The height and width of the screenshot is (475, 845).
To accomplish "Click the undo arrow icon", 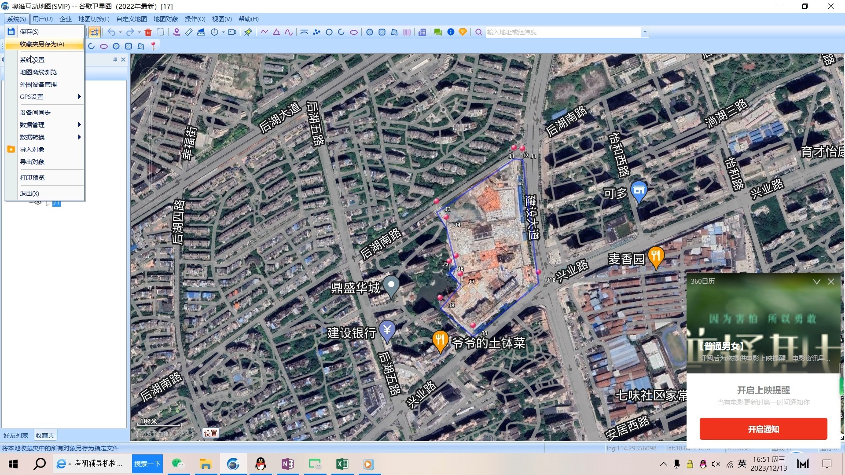I will pyautogui.click(x=111, y=32).
